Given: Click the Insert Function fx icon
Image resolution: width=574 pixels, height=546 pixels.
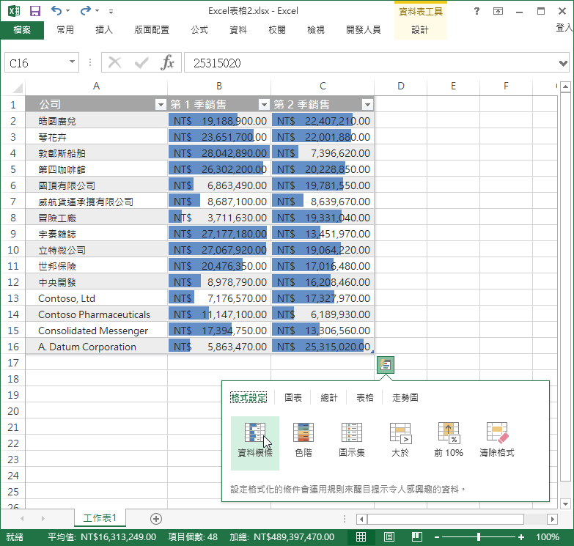Looking at the screenshot, I should click(x=167, y=62).
